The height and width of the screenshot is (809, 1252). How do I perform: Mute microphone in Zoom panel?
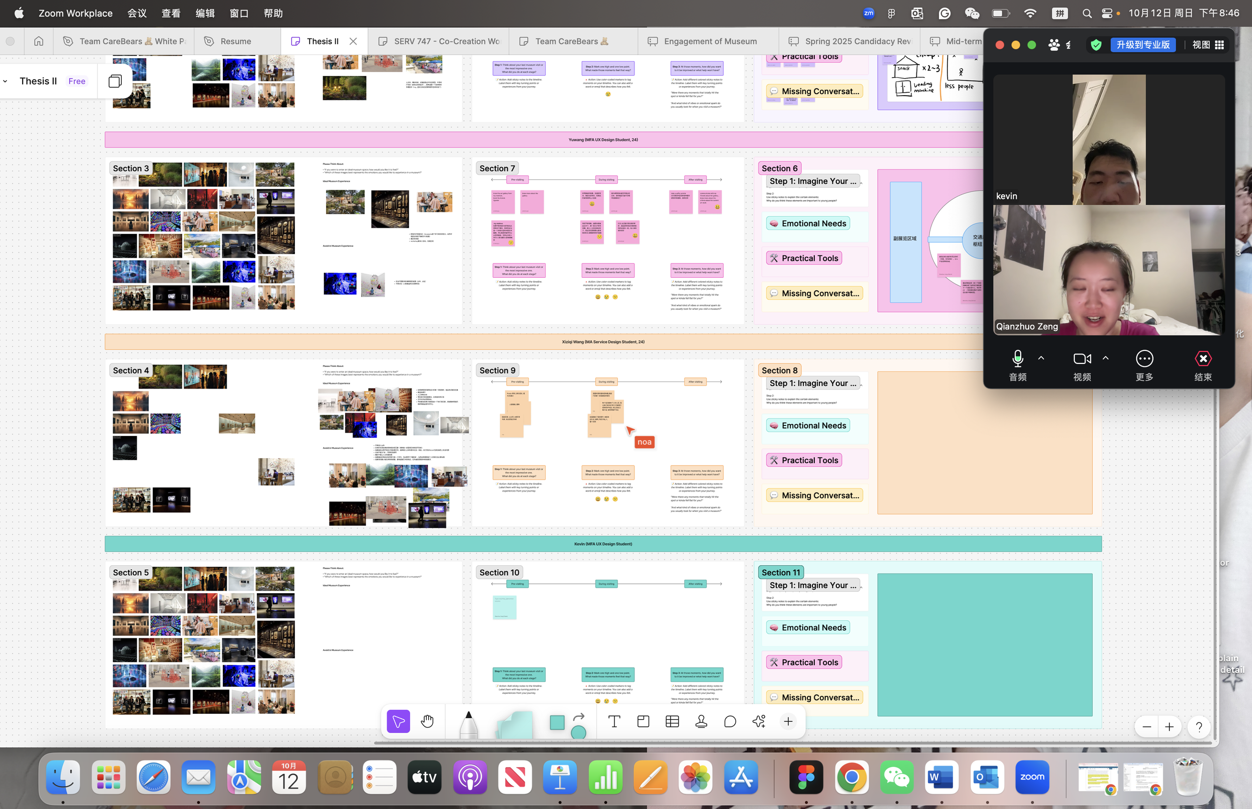(x=1017, y=359)
